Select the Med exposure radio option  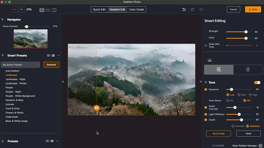pyautogui.click(x=239, y=95)
